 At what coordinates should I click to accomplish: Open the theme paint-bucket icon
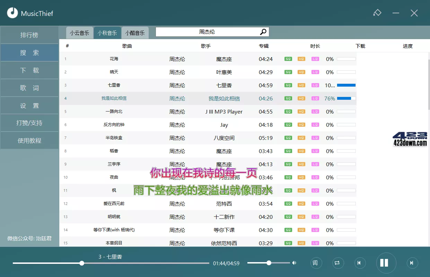pos(377,13)
